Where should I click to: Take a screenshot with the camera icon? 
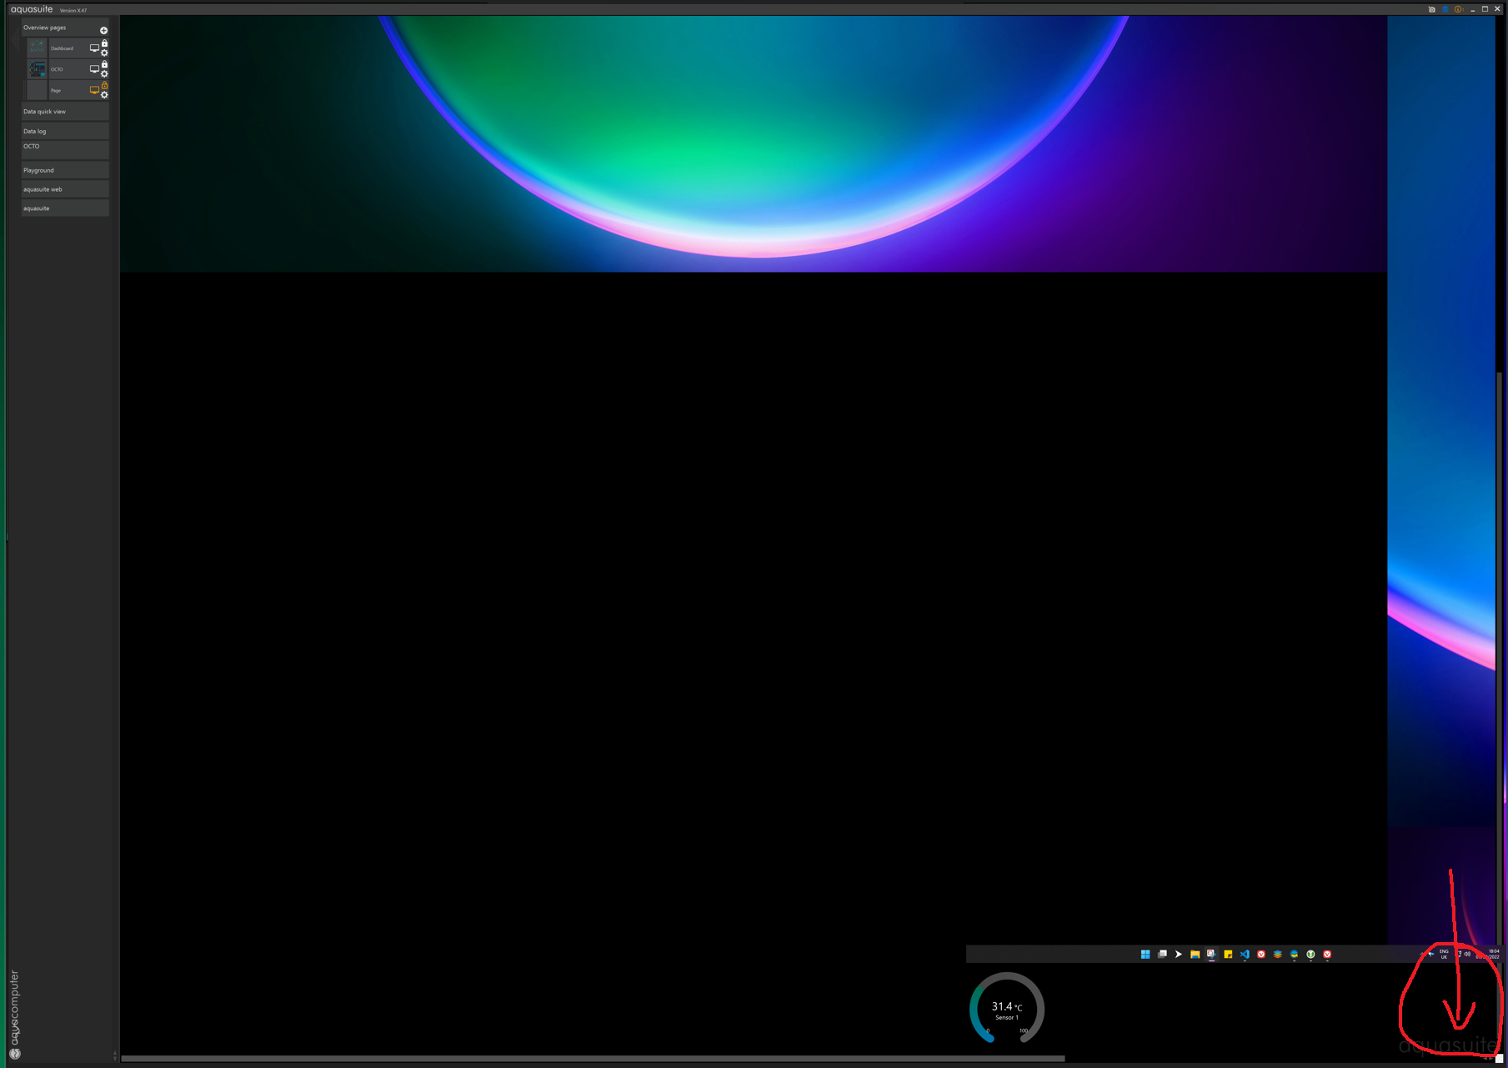pos(1431,10)
